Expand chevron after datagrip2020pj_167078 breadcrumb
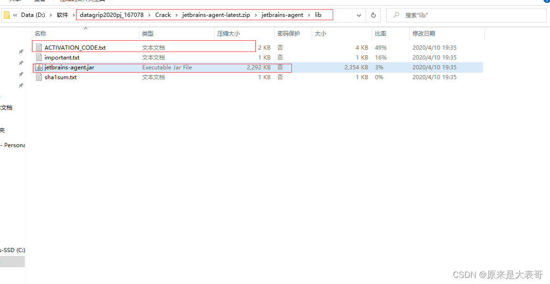This screenshot has width=550, height=284. pyautogui.click(x=149, y=15)
